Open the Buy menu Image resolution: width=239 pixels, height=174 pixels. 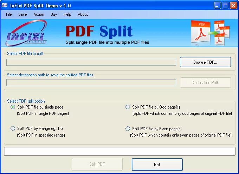[54, 14]
